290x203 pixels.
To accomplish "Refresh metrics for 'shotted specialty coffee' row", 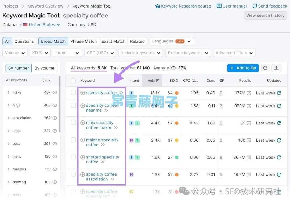I will 279,157.
